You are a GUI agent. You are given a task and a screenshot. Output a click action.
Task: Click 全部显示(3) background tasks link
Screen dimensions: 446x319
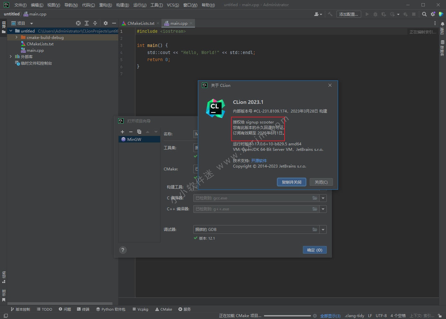point(330,316)
